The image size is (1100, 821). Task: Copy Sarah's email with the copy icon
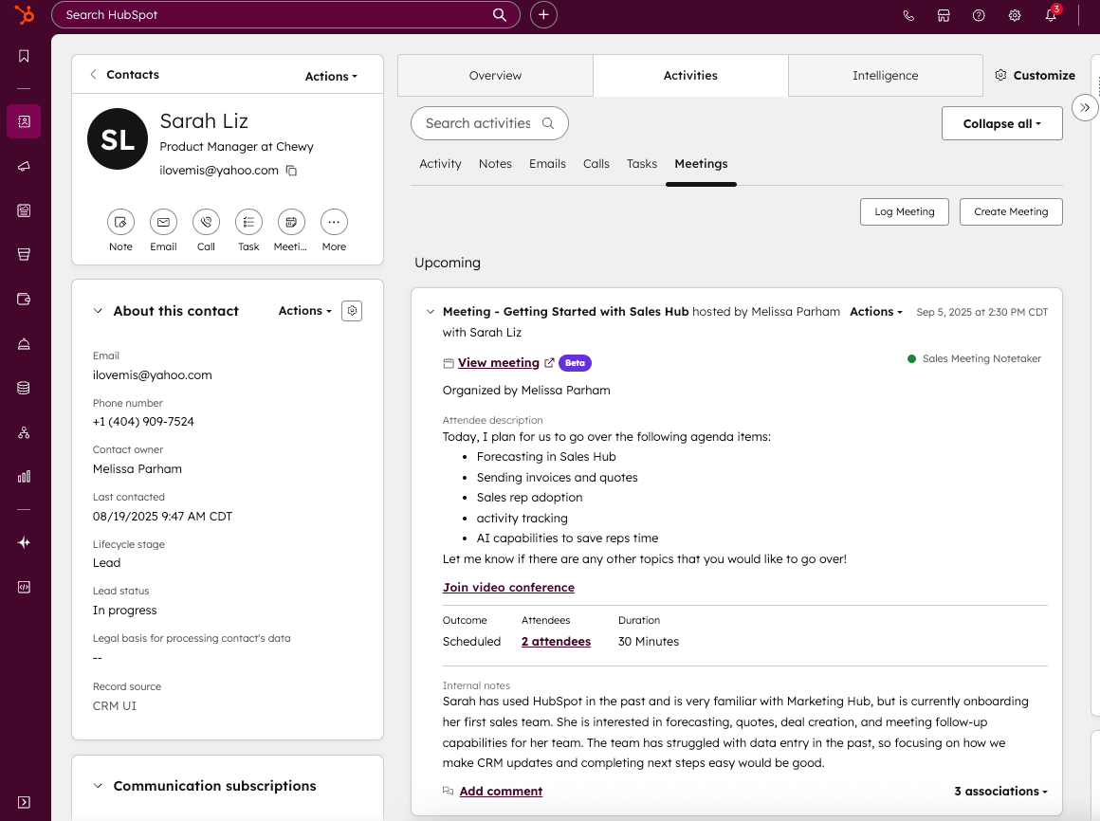coord(291,171)
